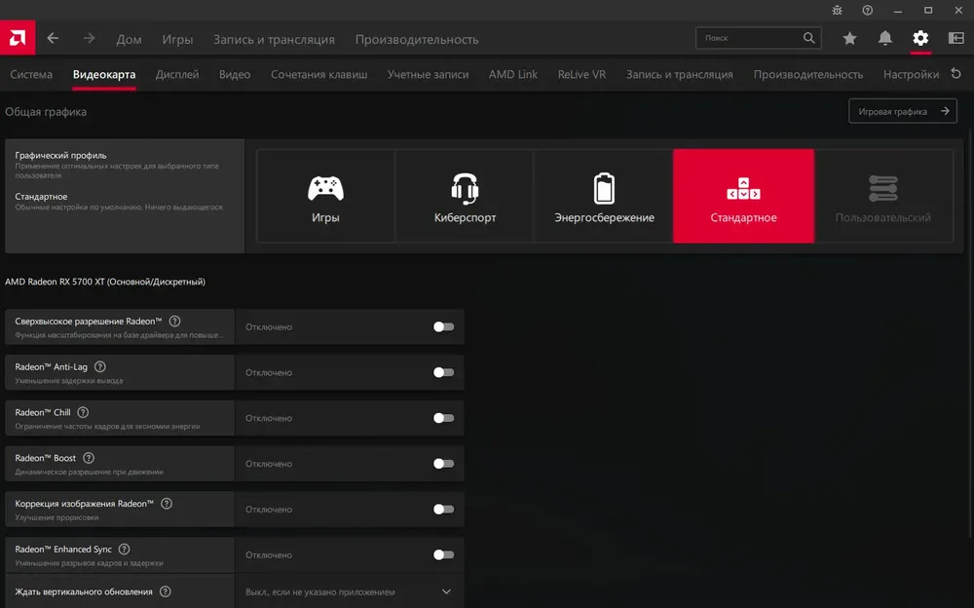Reset settings with the circular arrow icon
974x608 pixels.
[x=956, y=74]
